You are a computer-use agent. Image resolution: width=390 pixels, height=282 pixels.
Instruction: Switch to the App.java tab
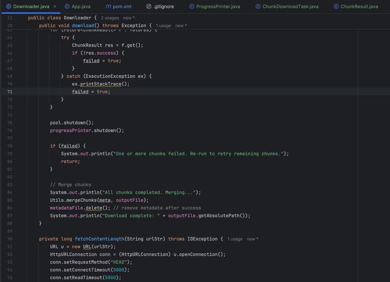tap(81, 6)
